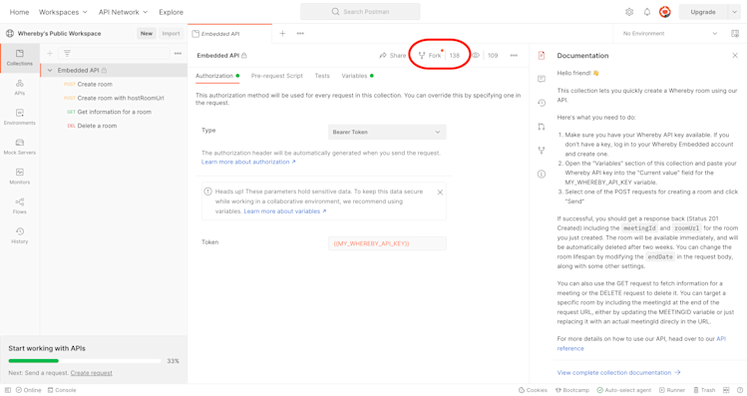Switch to the Pre-request Script tab

[x=277, y=76]
